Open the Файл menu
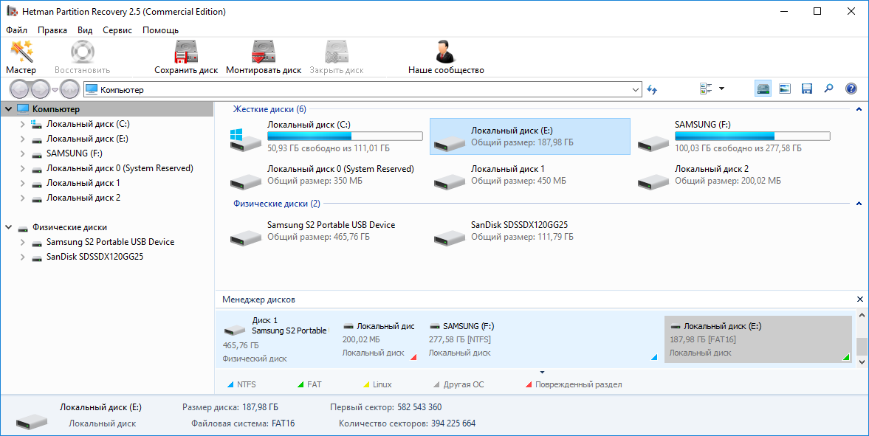This screenshot has height=436, width=869. [16, 30]
